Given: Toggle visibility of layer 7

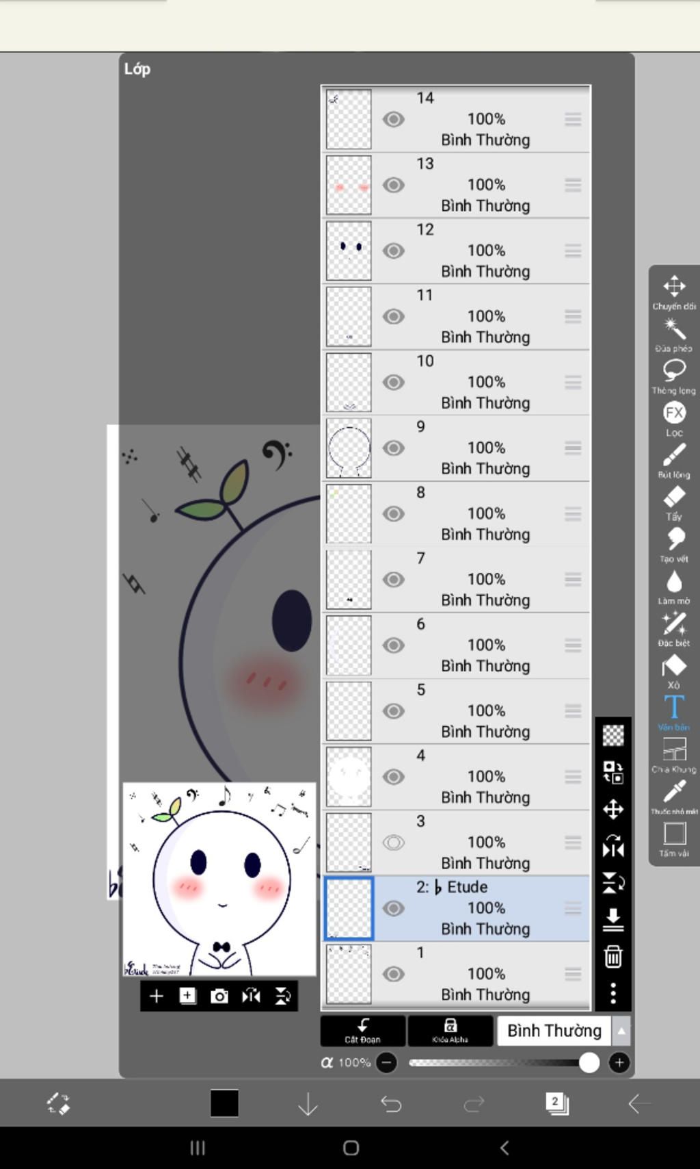Looking at the screenshot, I should (x=393, y=580).
